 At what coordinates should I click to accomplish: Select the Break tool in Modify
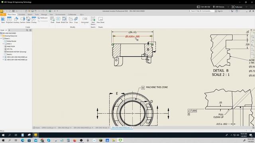58,20
